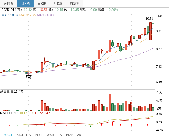This screenshot has width=169, height=138.
Task: Pick the VR indicator
Action: tap(79, 135)
